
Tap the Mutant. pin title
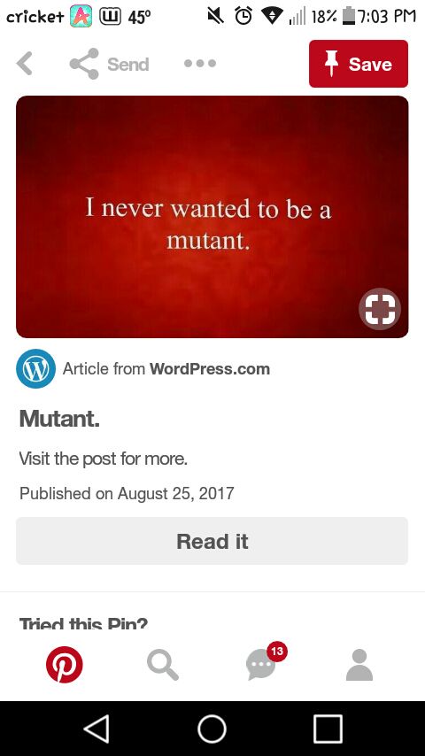(x=59, y=419)
